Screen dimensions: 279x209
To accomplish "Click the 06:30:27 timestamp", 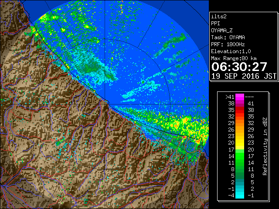I will (x=239, y=67).
